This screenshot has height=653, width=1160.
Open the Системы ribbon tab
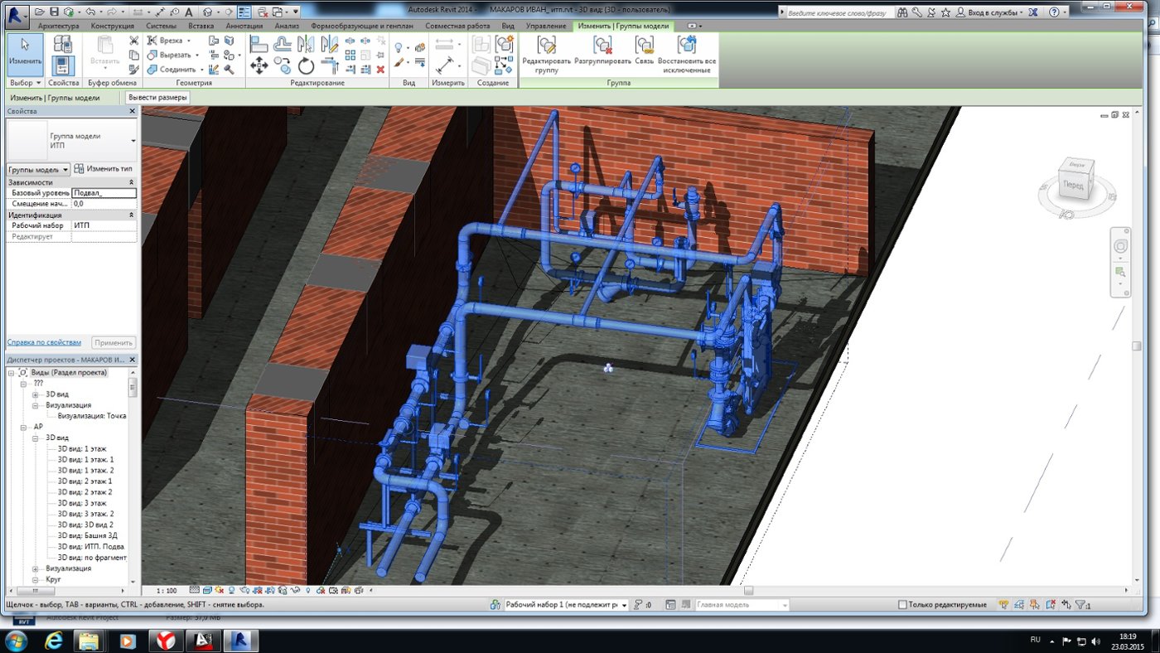click(161, 26)
